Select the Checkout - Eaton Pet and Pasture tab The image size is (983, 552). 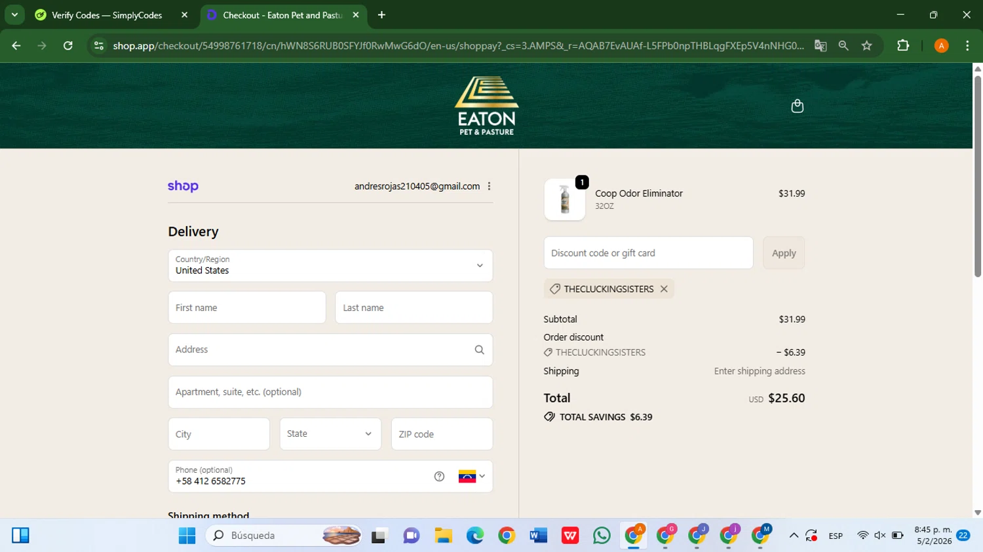click(282, 15)
